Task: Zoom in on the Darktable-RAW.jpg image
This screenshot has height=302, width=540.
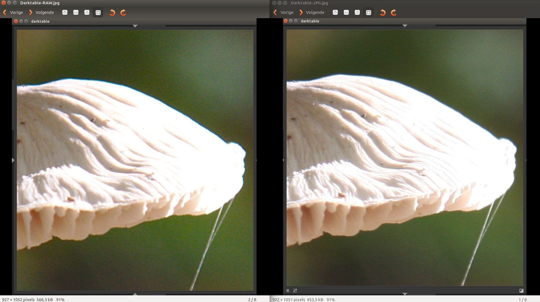Action: [65, 12]
